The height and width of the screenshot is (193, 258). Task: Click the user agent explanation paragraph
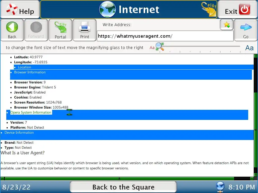click(124, 166)
